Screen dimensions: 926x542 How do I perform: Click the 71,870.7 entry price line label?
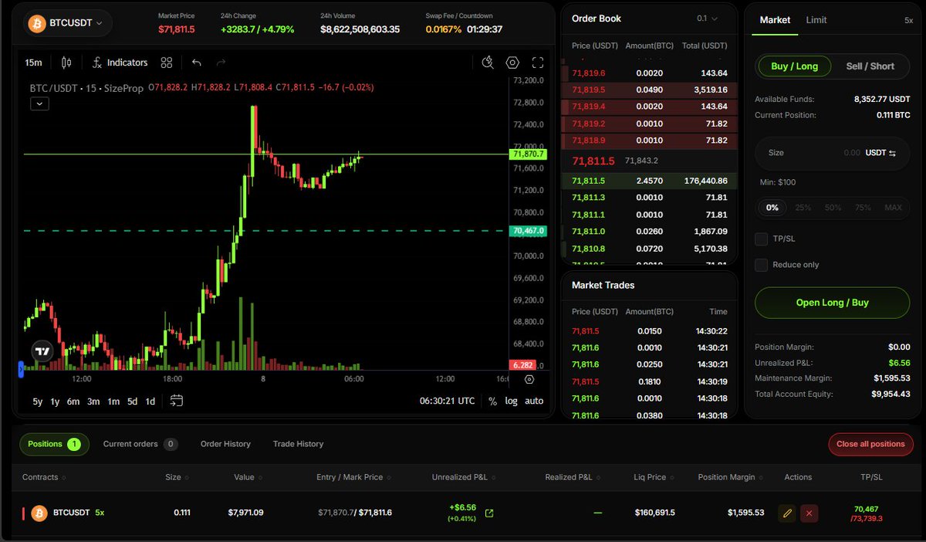[529, 154]
